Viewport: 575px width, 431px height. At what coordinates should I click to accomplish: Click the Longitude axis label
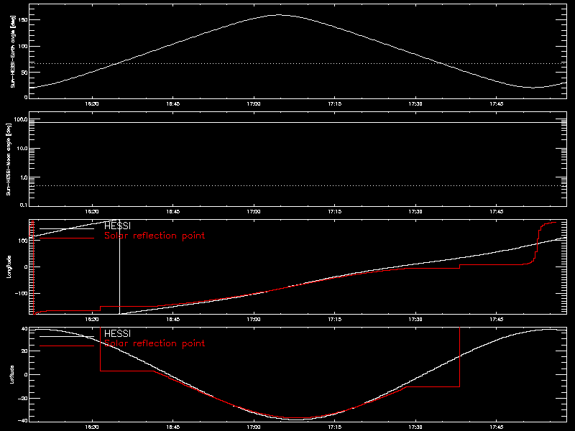9,267
